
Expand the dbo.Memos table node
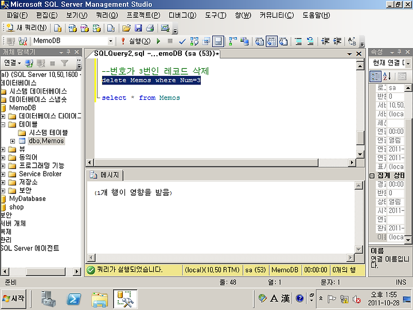click(13, 141)
